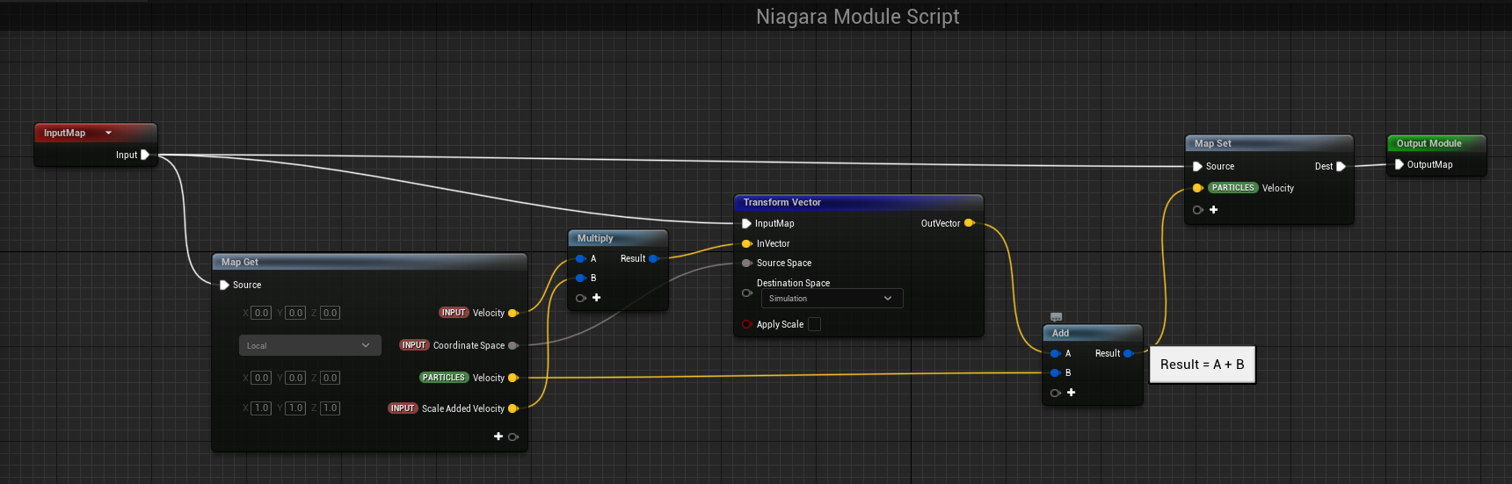Click the Input output pin of InputMap node
Screen dimensions: 1512x484
(x=145, y=155)
